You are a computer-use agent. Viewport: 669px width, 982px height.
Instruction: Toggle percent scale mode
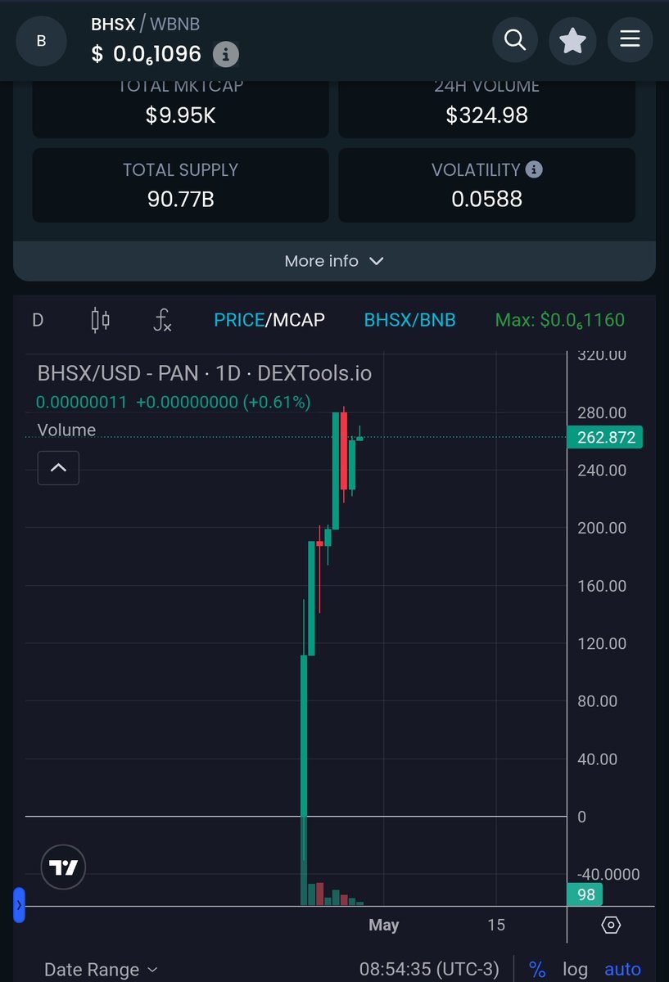(537, 970)
